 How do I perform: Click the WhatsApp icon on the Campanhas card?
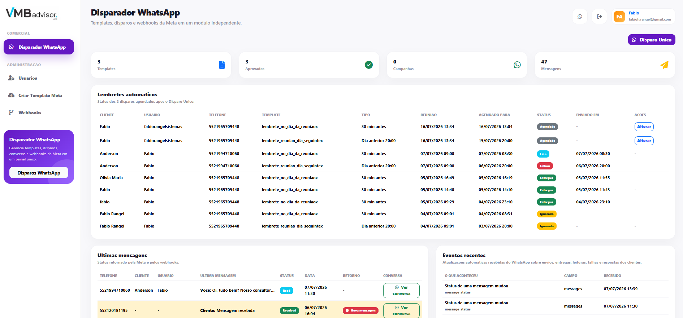tap(517, 65)
